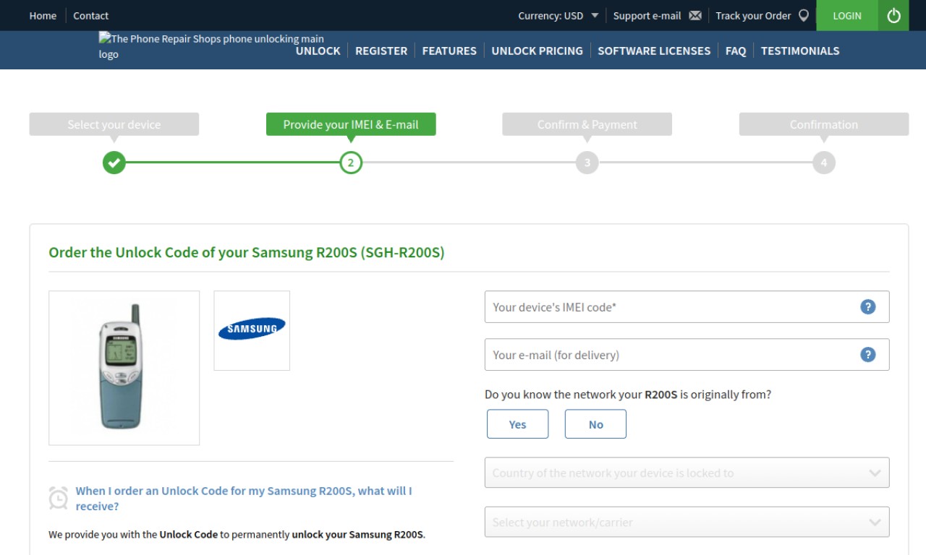Click the Support e-mail envelope icon

click(x=695, y=16)
